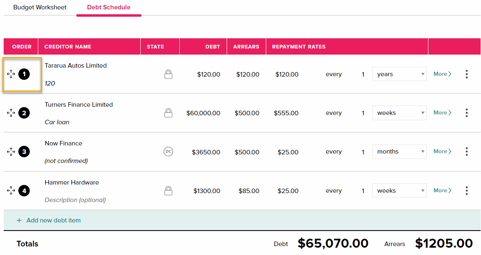The image size is (481, 255).
Task: Open the months frequency dropdown for Now Finance
Action: tap(399, 152)
